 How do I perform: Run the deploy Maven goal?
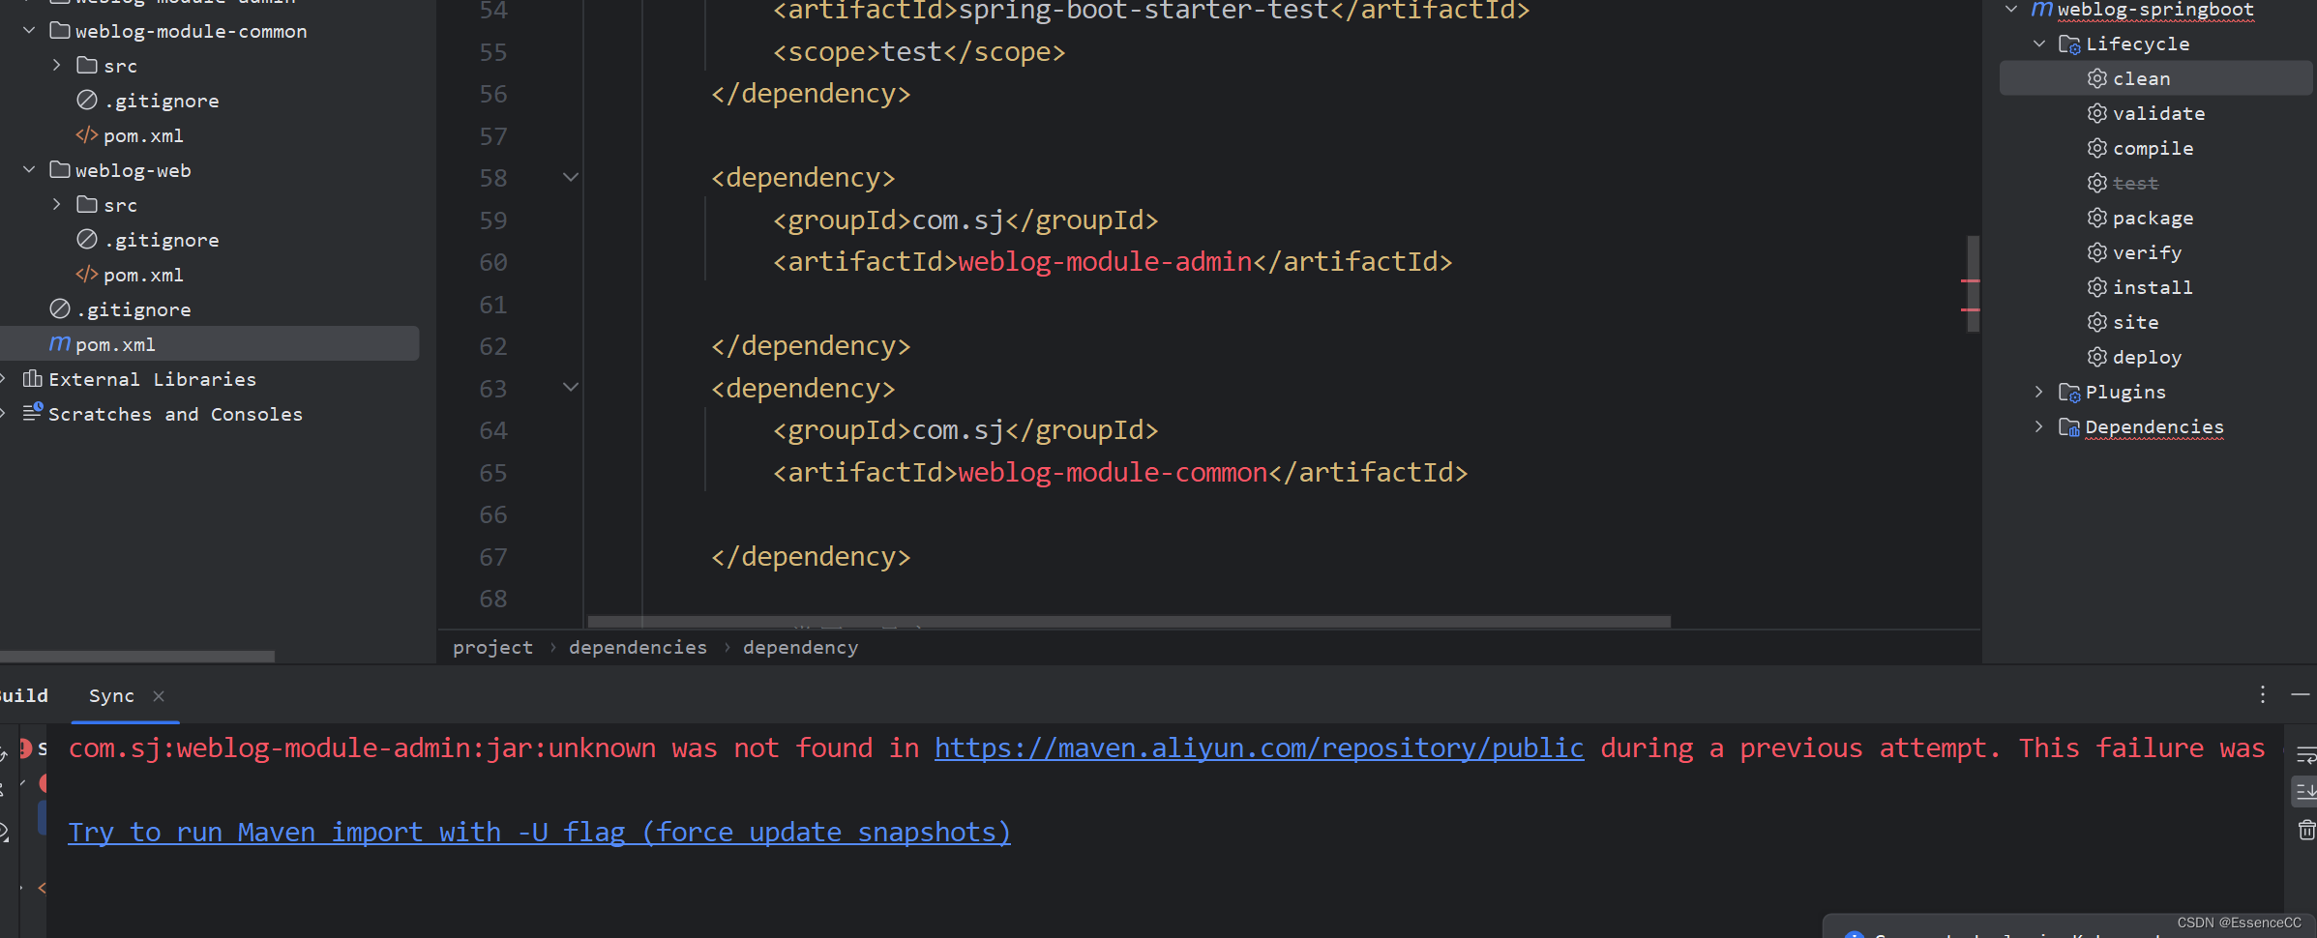[x=2147, y=356]
